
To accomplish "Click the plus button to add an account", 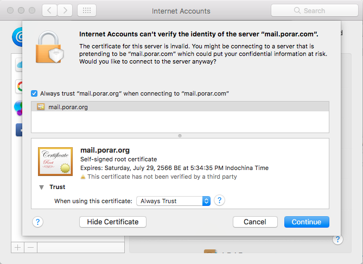I will [17, 247].
